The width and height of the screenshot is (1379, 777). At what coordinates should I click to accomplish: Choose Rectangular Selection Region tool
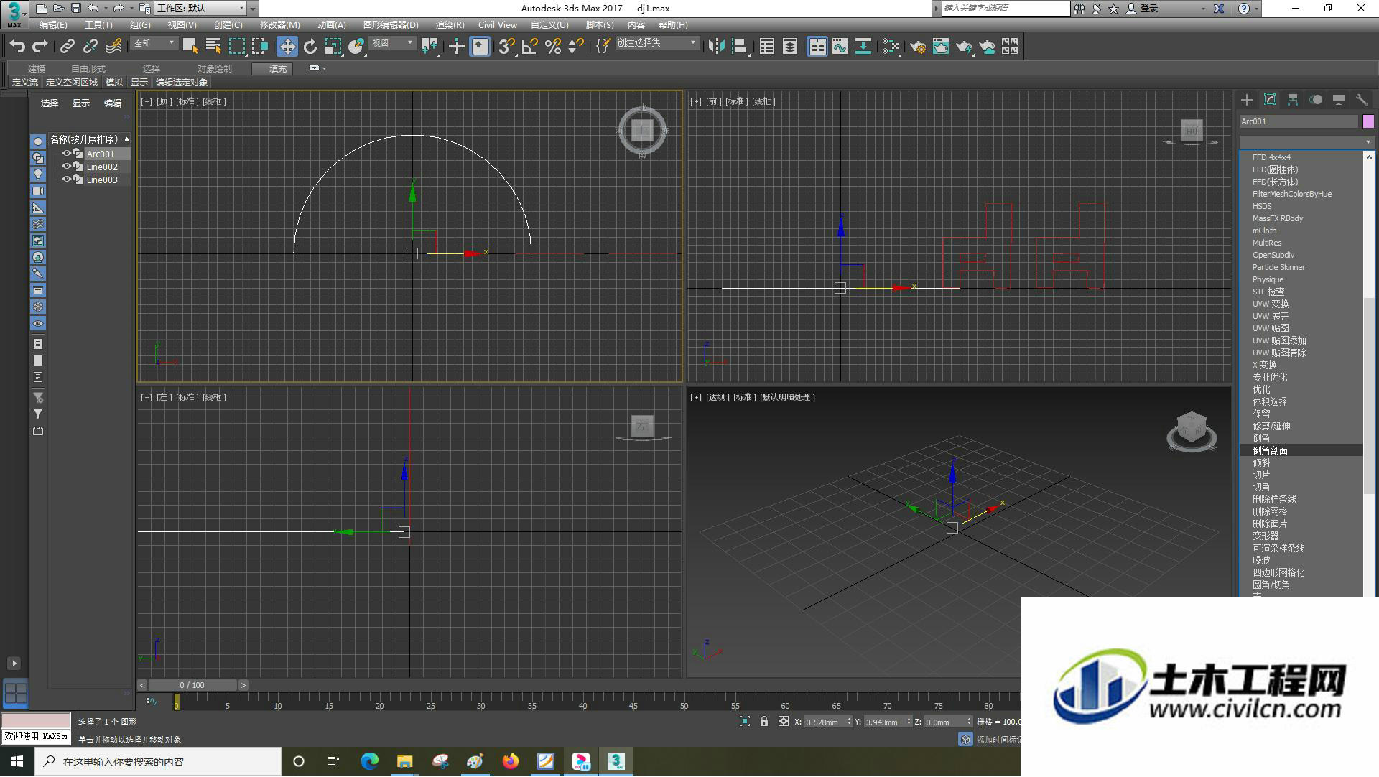[x=236, y=47]
